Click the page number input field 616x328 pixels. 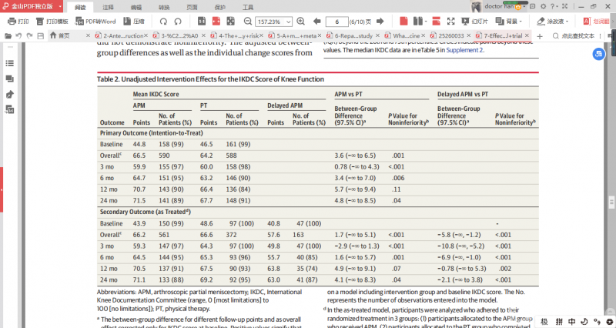337,22
